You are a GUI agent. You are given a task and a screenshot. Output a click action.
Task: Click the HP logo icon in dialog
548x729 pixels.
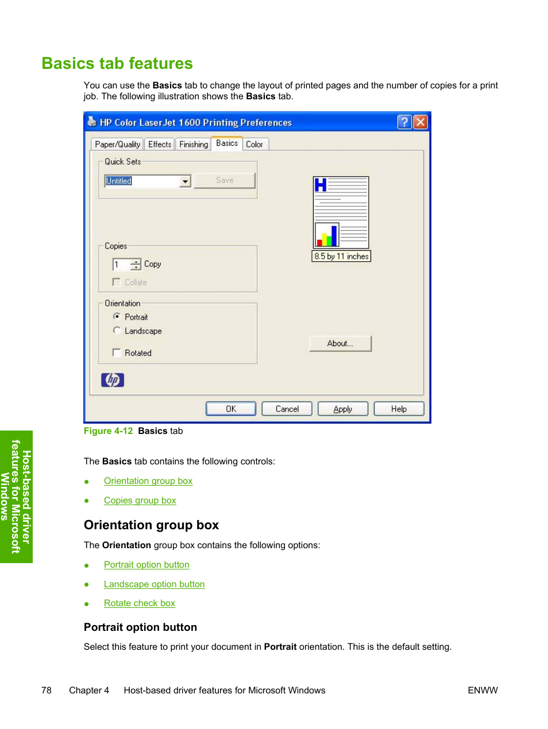click(x=113, y=380)
